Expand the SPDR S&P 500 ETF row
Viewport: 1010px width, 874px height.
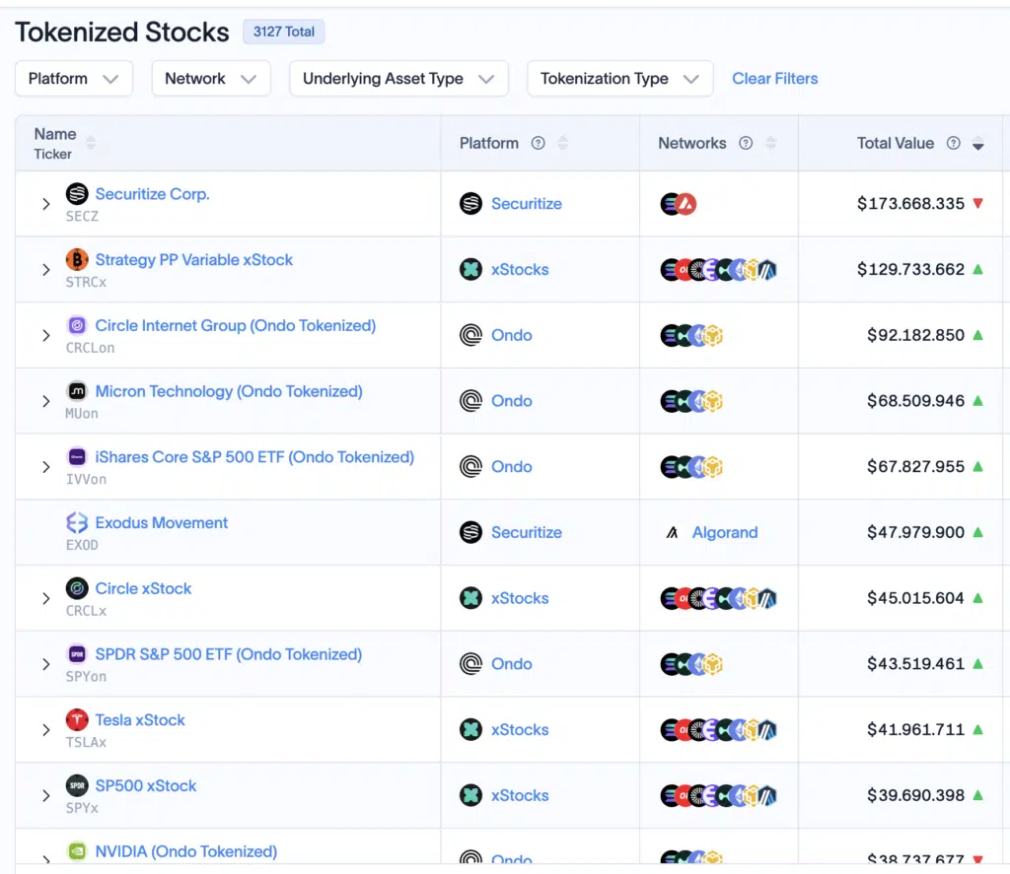(x=45, y=664)
